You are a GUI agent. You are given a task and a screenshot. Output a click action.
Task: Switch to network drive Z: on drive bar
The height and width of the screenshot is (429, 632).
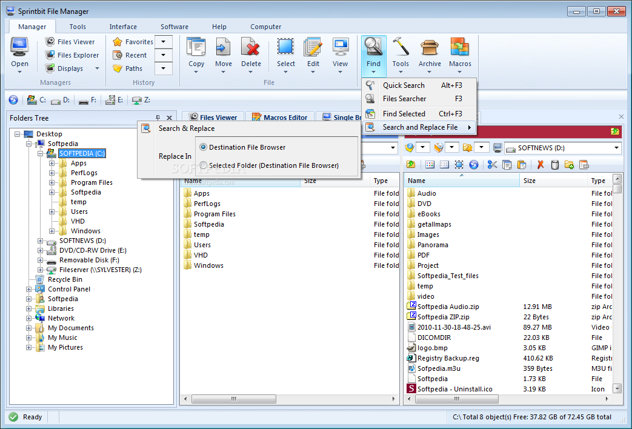[x=141, y=99]
